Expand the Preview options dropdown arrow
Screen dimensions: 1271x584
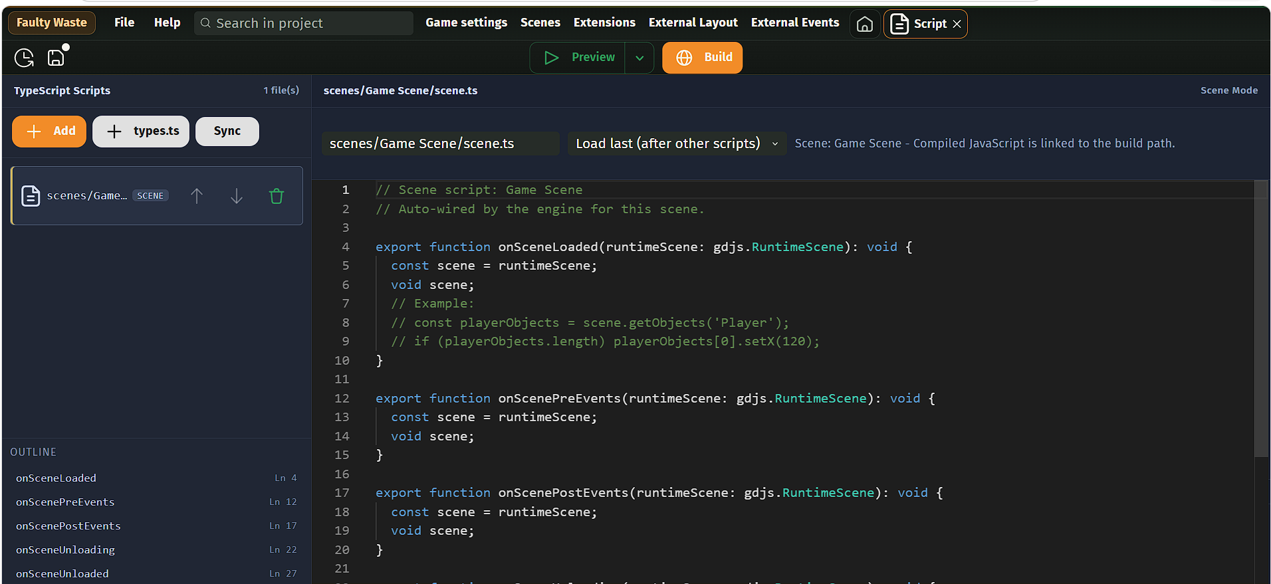pos(639,58)
